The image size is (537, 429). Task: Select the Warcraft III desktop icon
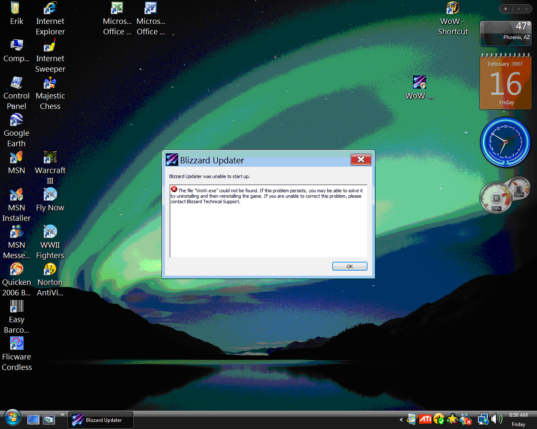click(50, 158)
